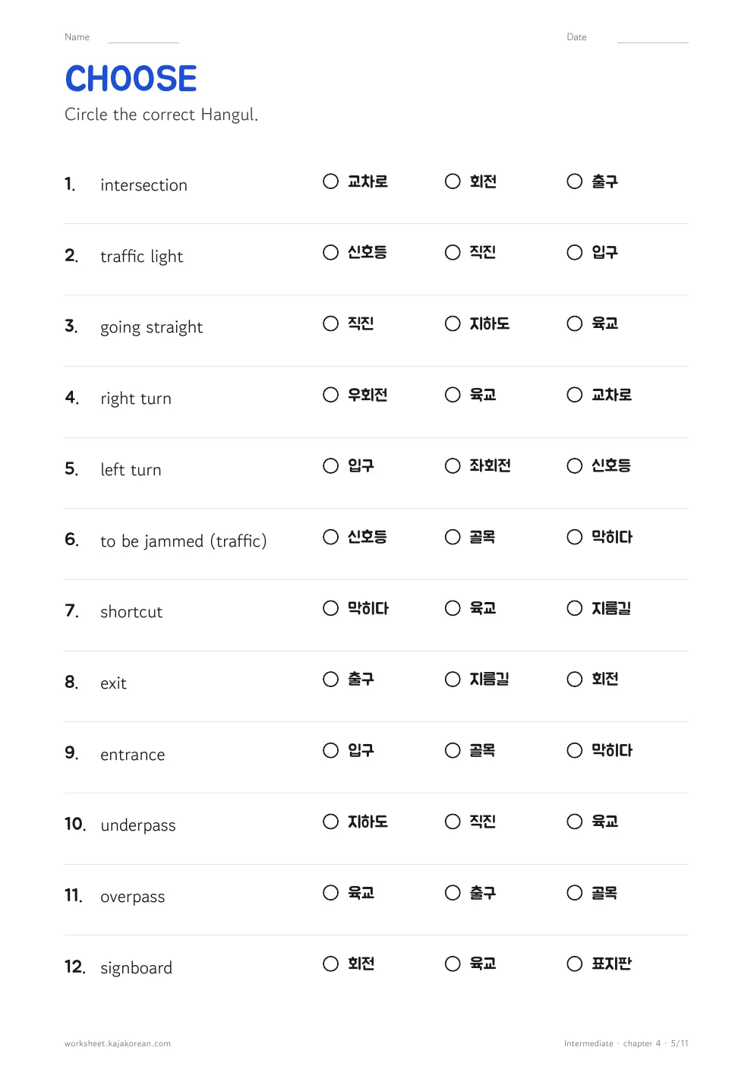
Task: Mark 지하도 for underpass
Action: pyautogui.click(x=330, y=822)
